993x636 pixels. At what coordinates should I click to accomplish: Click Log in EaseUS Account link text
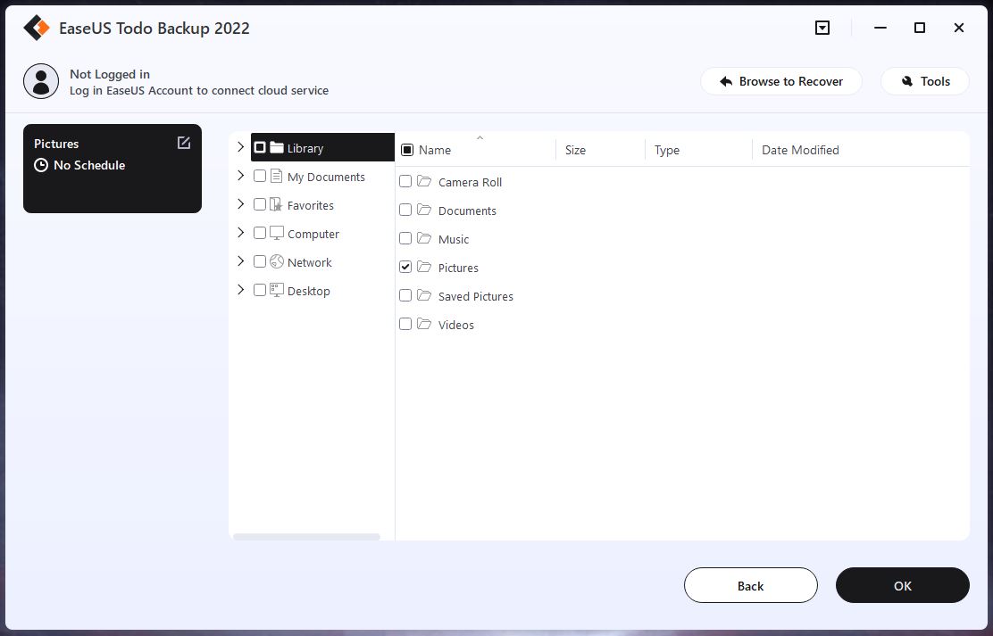point(199,90)
